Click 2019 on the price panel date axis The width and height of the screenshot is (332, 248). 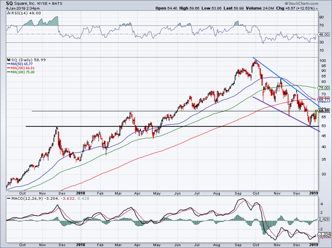[x=313, y=193]
